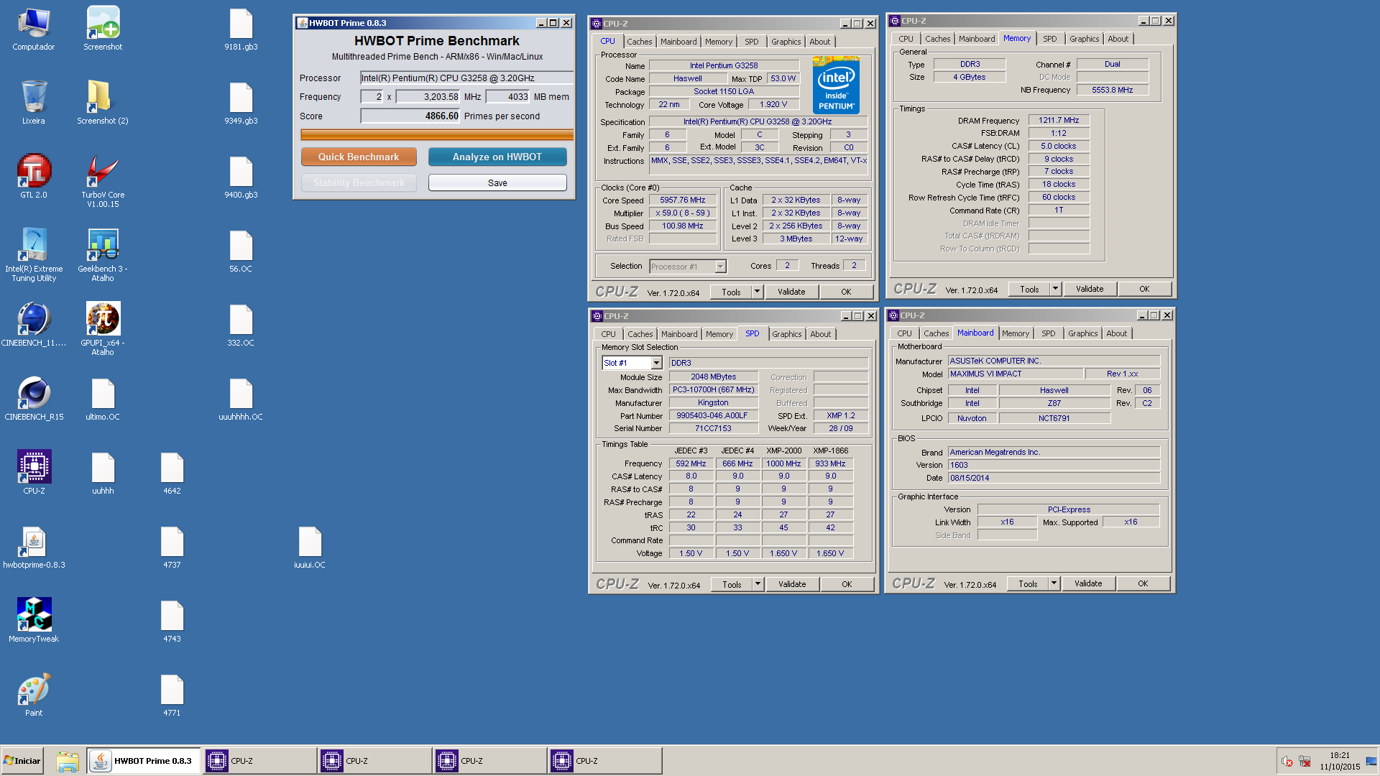Select the GTL 2.0 desktop icon
Screen dimensions: 1380x776
click(x=33, y=177)
